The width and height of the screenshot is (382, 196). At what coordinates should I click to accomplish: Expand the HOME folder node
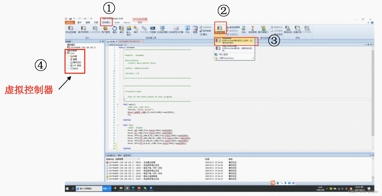click(69, 56)
